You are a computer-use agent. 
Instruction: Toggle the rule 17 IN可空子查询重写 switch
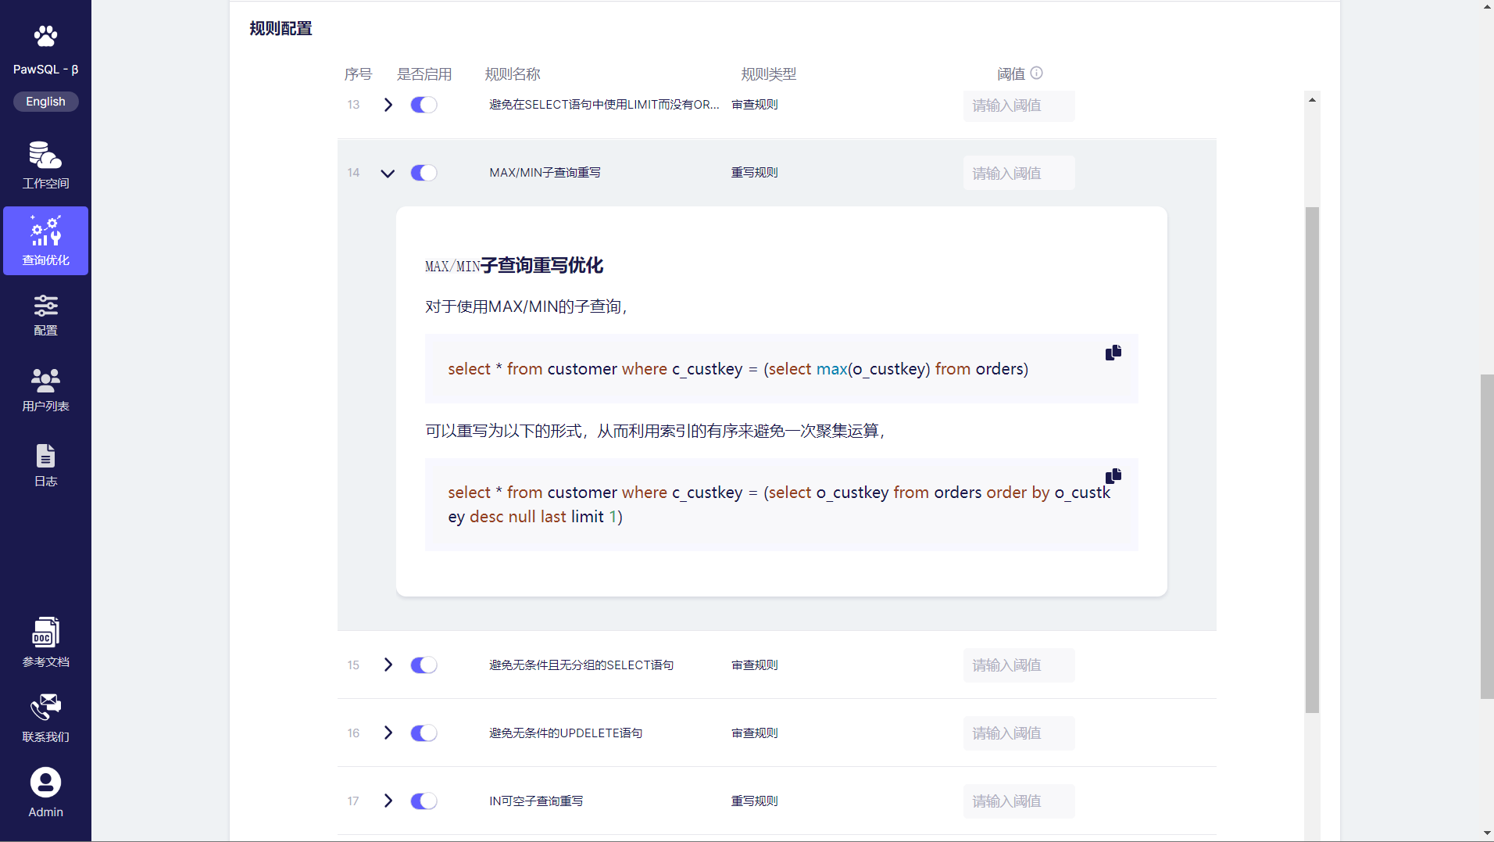point(424,801)
